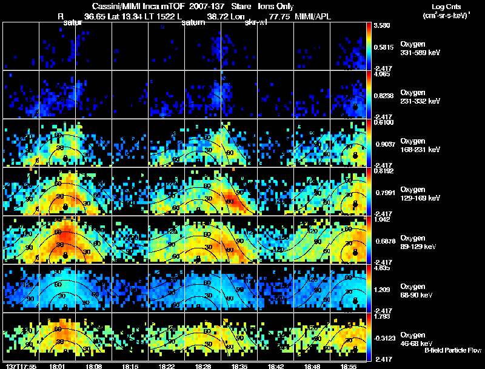
Task: Click the "18:08" time axis label
Action: click(94, 366)
